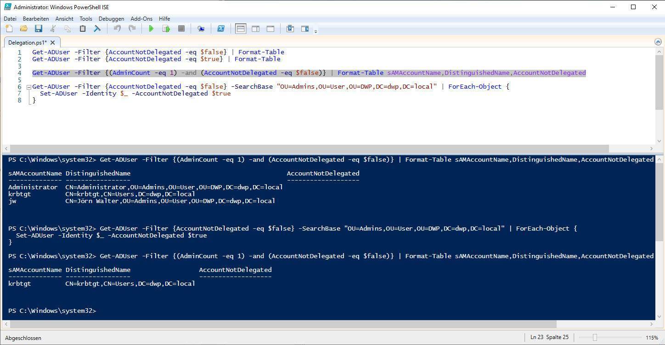Adjust the zoom slider in status bar

click(595, 338)
